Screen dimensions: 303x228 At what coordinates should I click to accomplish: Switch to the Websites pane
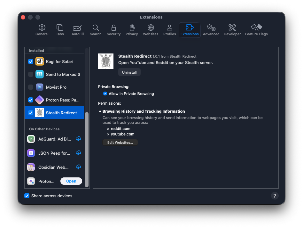click(151, 30)
